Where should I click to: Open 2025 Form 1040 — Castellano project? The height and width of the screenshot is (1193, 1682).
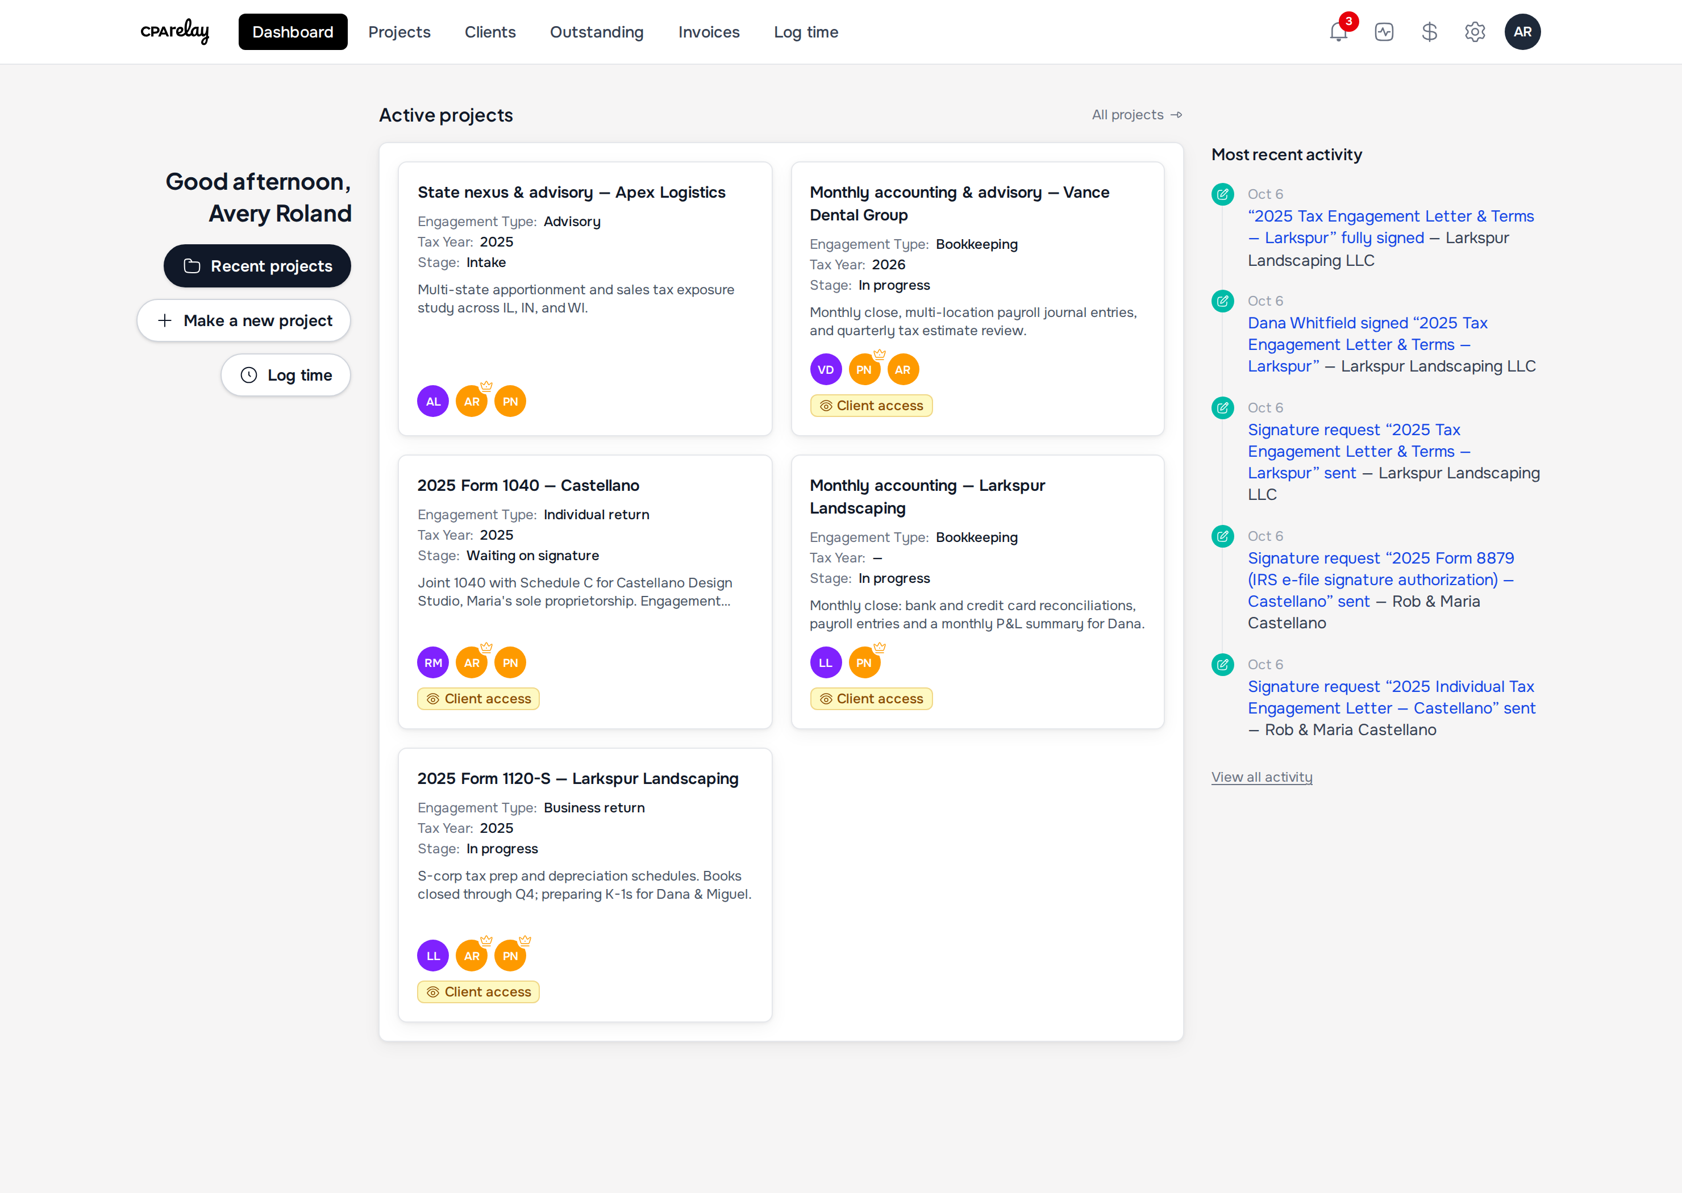tap(528, 485)
